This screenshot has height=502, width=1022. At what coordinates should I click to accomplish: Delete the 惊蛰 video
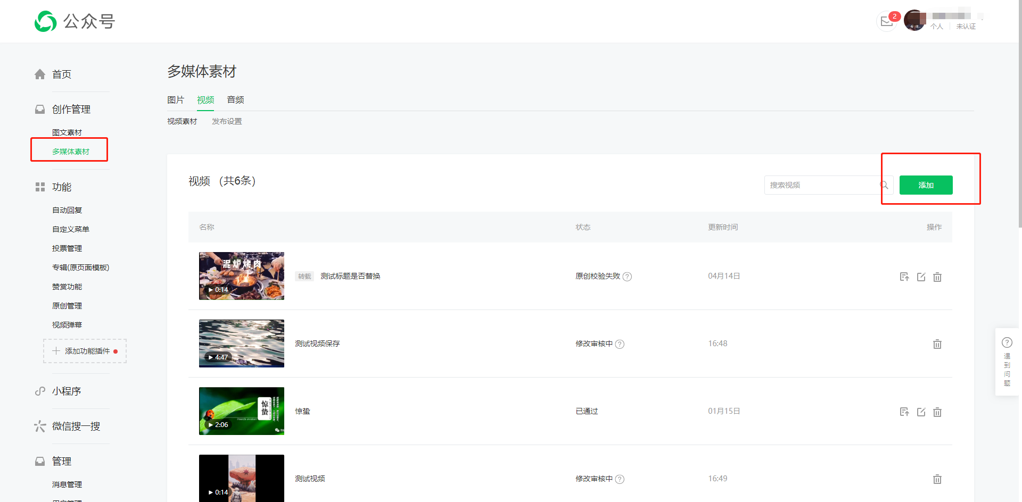[x=937, y=412]
